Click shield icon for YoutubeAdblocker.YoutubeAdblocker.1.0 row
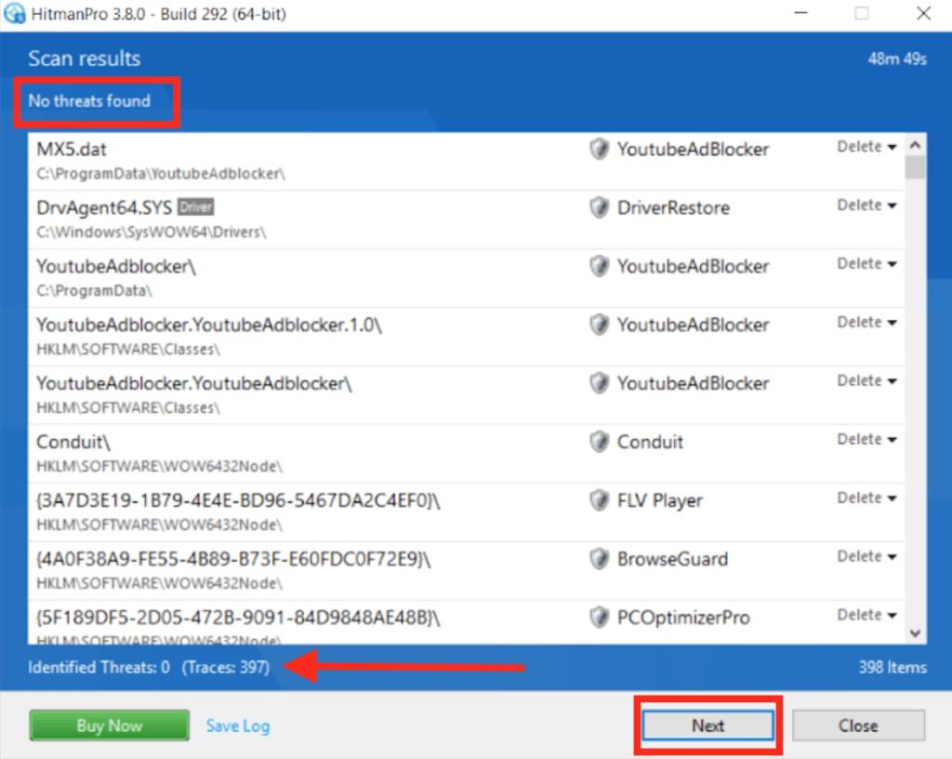Viewport: 952px width, 759px height. tap(600, 325)
